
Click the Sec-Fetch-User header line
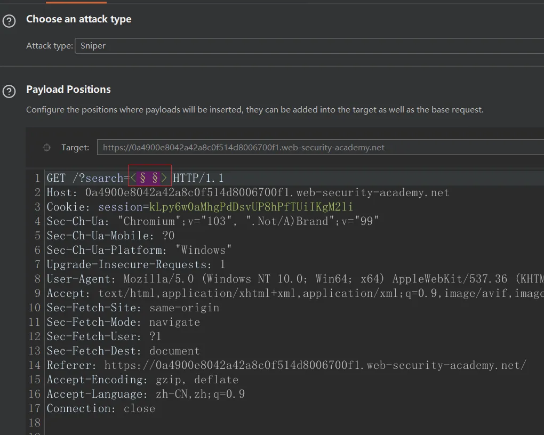pos(104,336)
